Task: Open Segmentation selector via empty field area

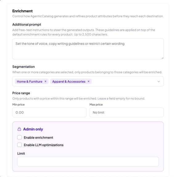Action: (124, 81)
